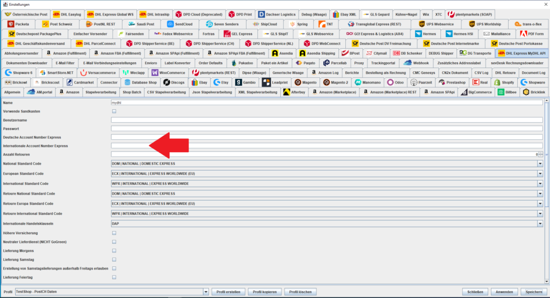Viewport: 550px width, 298px height.
Task: Open the plentymarkets (SOAP) icon
Action: click(451, 14)
